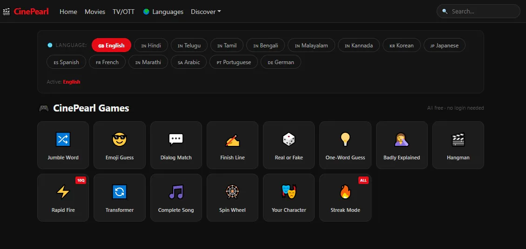
Task: Launch Your Character theater masks icon
Action: (289, 192)
